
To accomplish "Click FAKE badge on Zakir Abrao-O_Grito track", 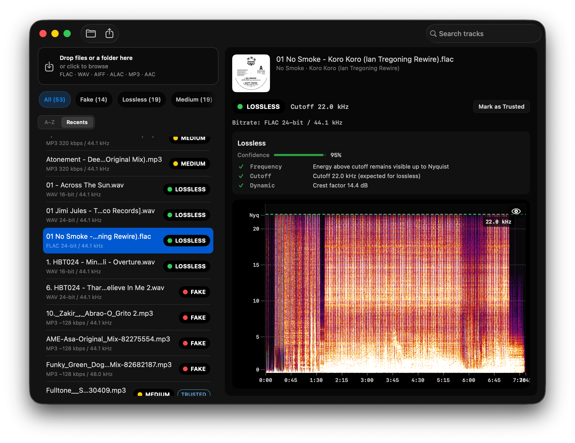I will tap(194, 318).
